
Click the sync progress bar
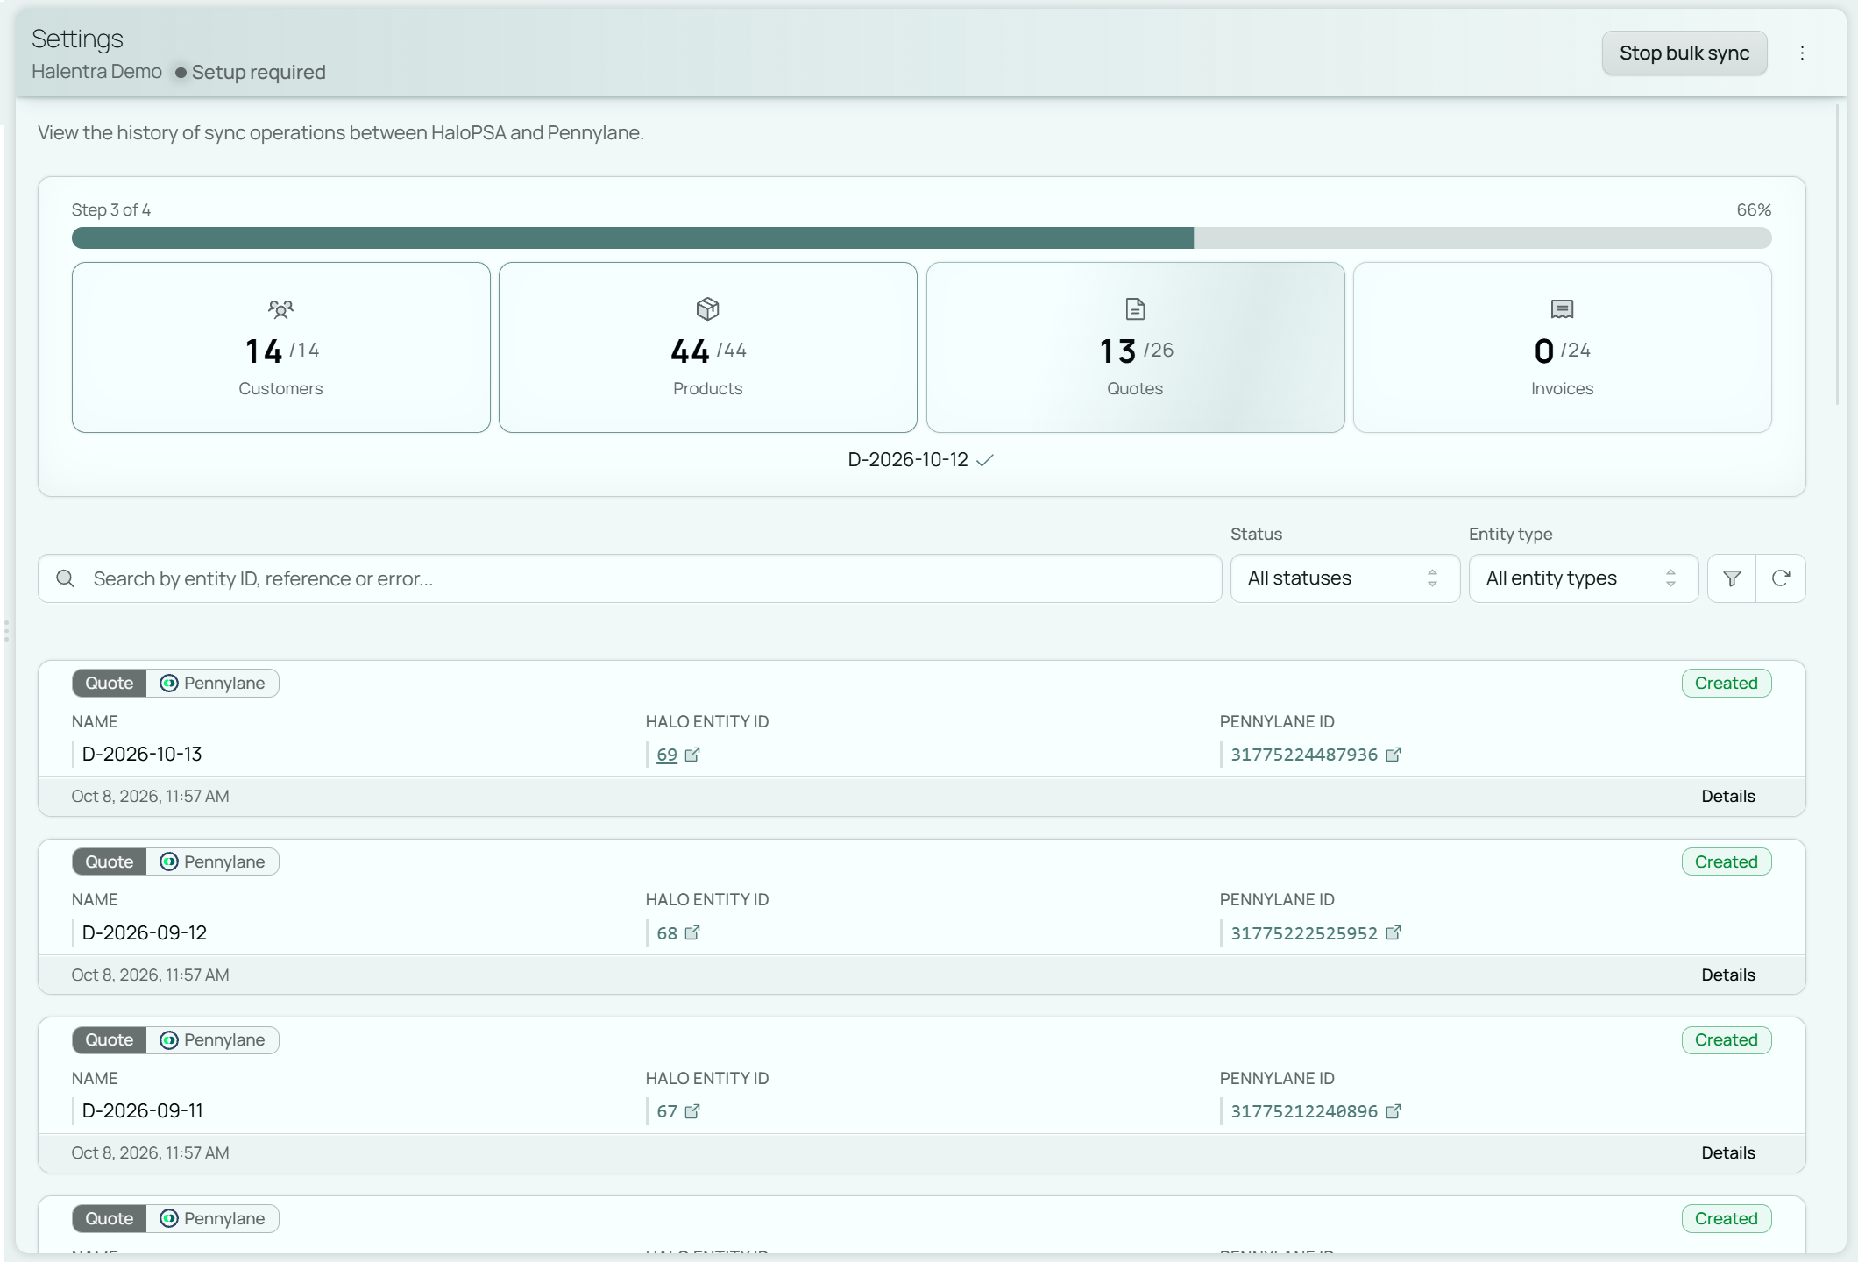point(921,238)
